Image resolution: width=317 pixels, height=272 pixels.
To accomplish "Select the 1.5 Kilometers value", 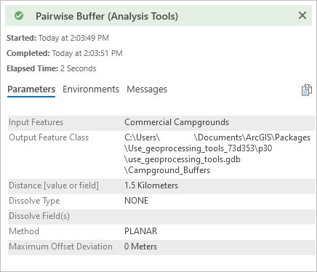I will pos(151,185).
